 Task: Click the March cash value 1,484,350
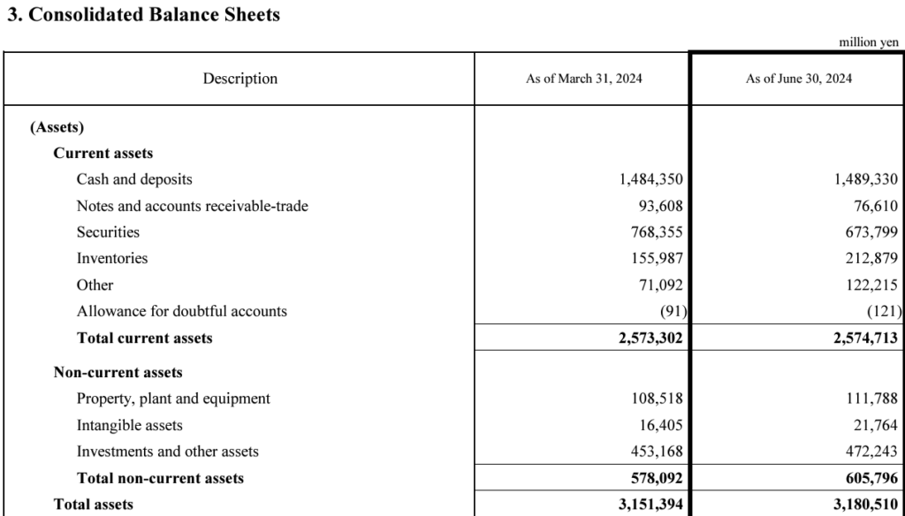pyautogui.click(x=650, y=179)
